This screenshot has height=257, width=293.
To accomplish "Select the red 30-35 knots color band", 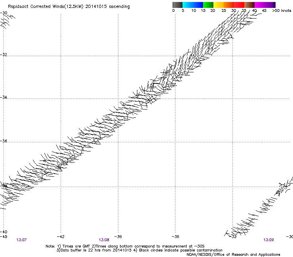I will coord(239,5).
